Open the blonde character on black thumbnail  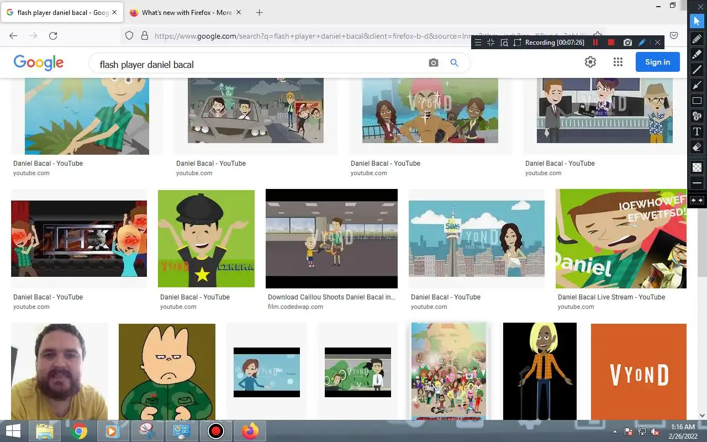coord(540,372)
